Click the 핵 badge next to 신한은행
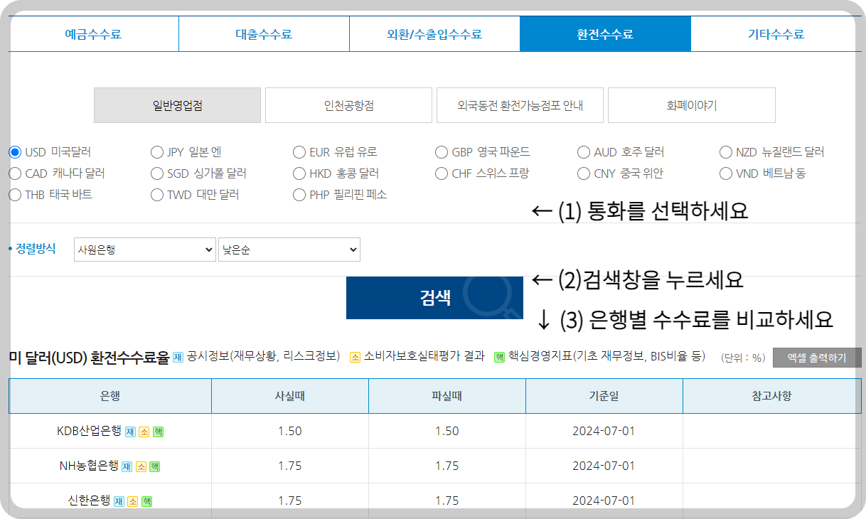The image size is (866, 519). [x=147, y=501]
